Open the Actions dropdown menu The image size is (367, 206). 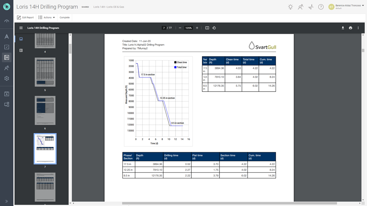46,18
